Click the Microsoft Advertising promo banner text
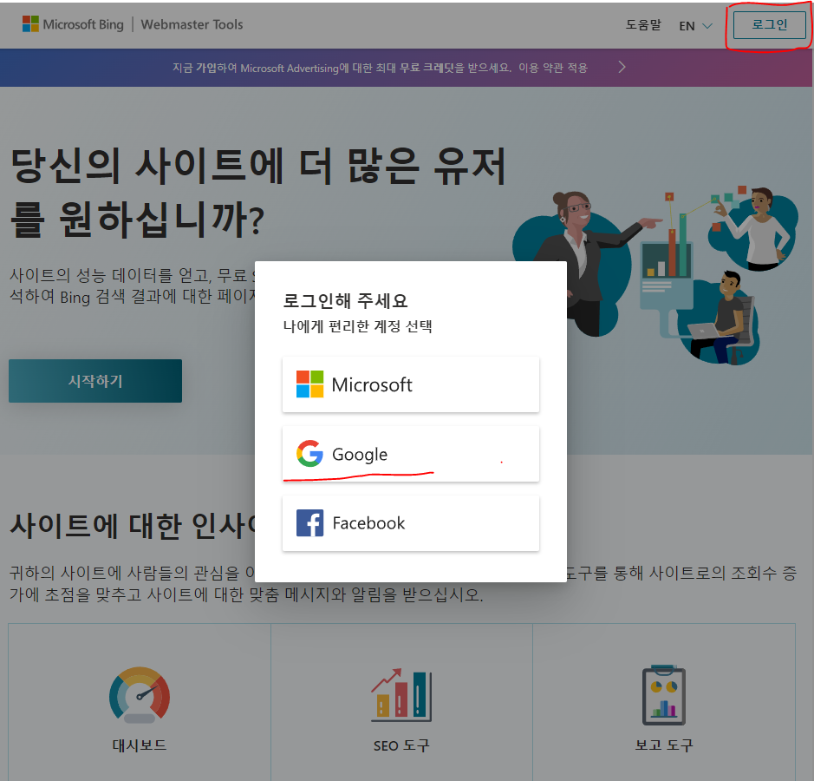Image resolution: width=814 pixels, height=781 pixels. coord(380,68)
